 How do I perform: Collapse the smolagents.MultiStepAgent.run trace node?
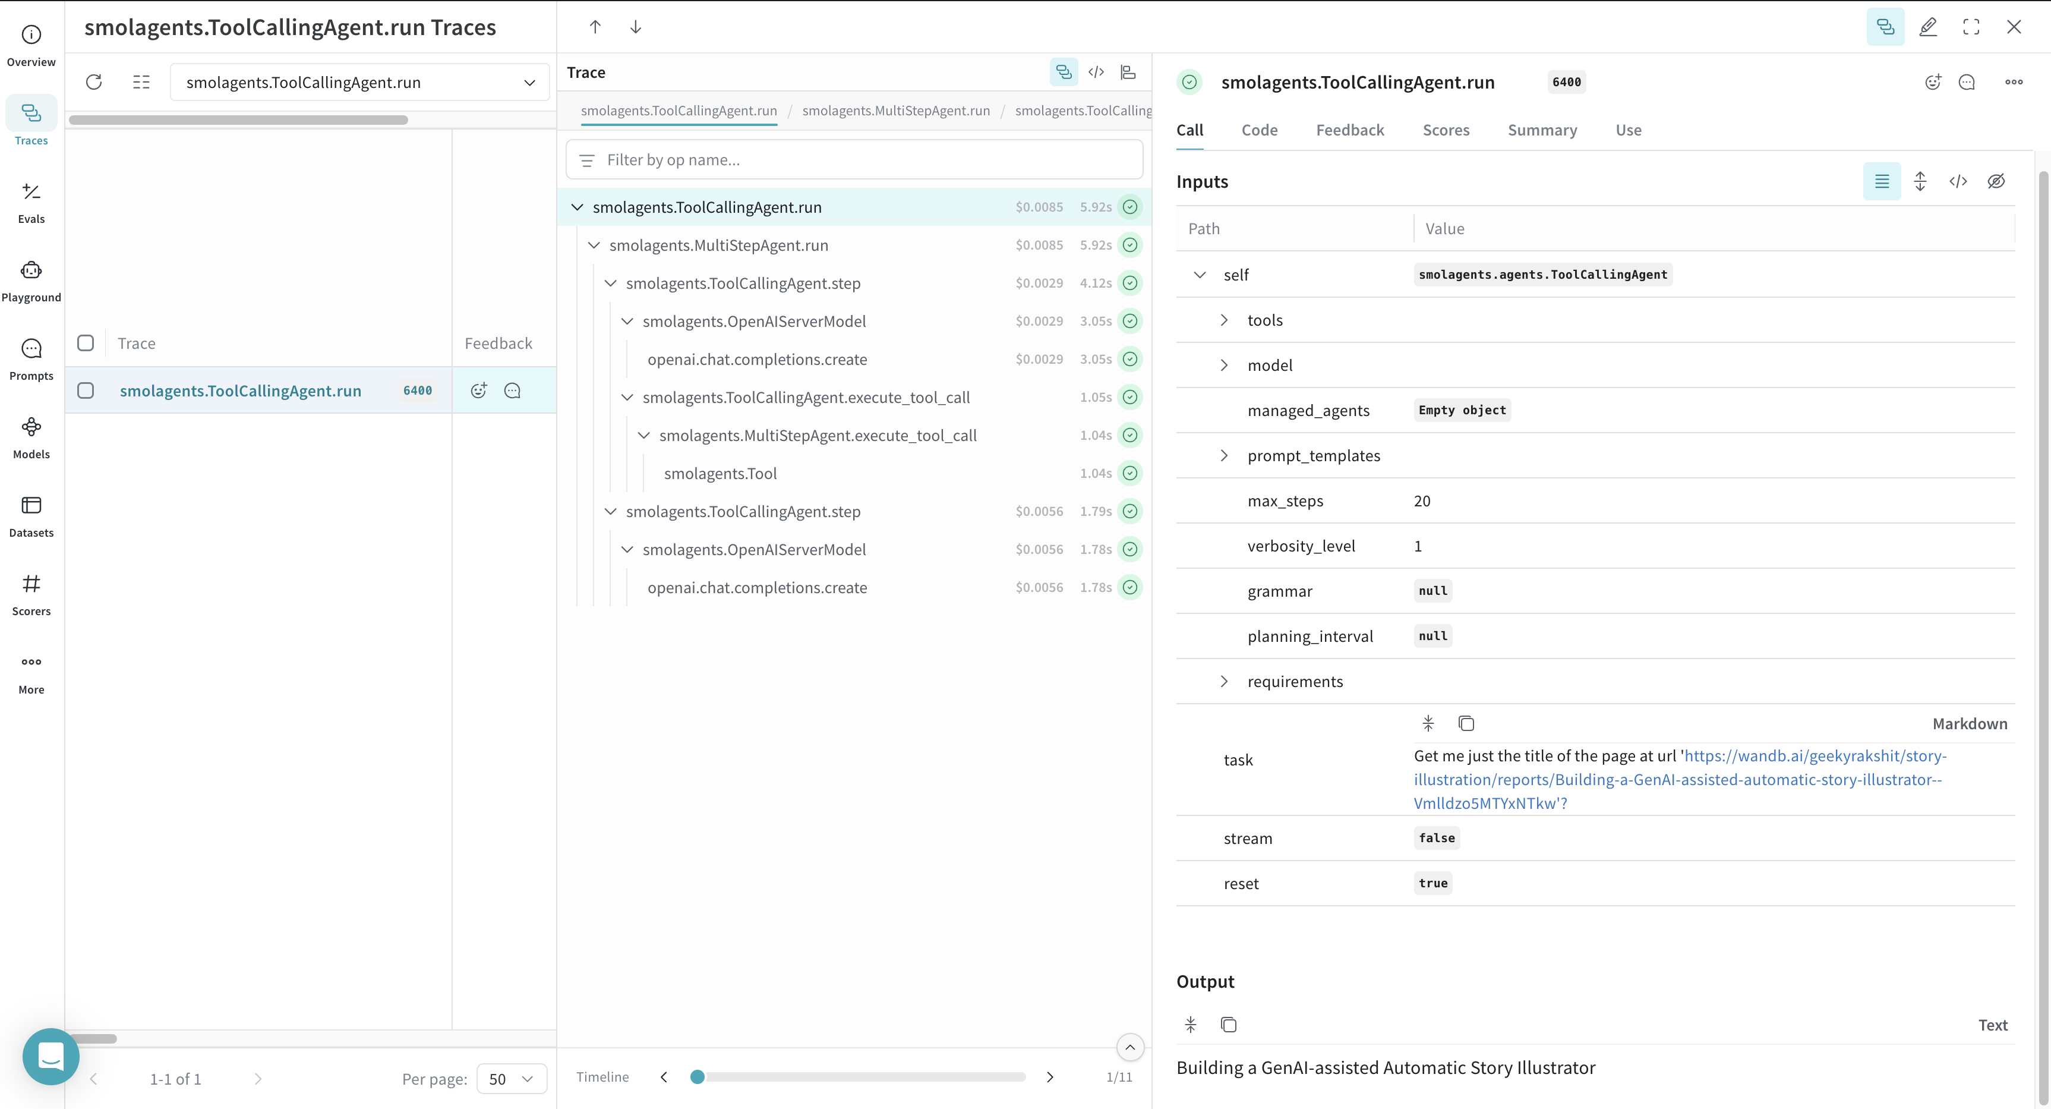[594, 245]
